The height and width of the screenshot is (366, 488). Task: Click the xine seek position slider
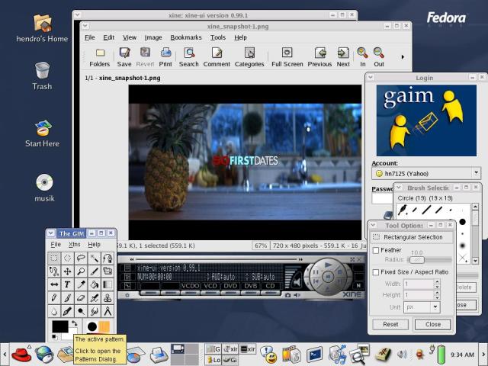tap(216, 259)
